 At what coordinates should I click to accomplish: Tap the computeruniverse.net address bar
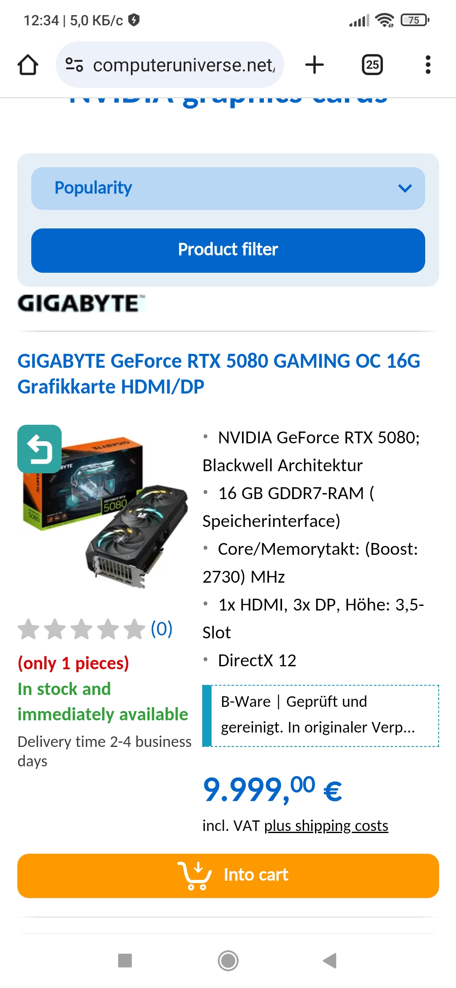(x=170, y=65)
